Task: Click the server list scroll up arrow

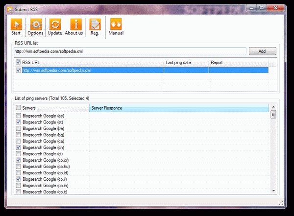Action: click(273, 107)
